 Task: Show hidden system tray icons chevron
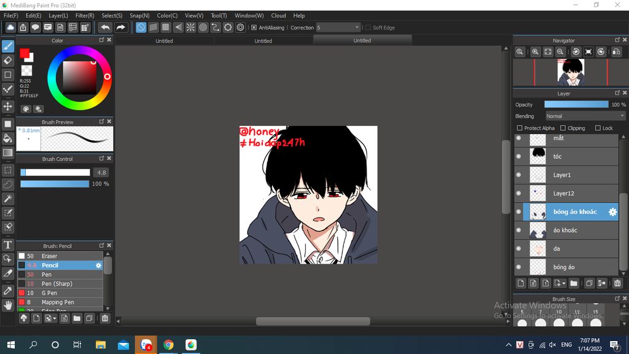509,345
